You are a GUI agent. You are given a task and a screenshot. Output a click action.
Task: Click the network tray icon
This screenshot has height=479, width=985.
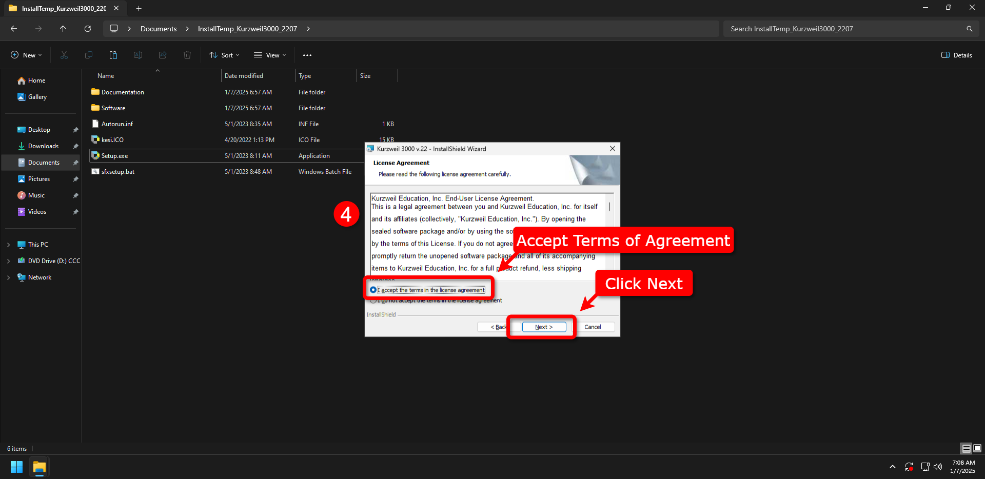pyautogui.click(x=925, y=467)
